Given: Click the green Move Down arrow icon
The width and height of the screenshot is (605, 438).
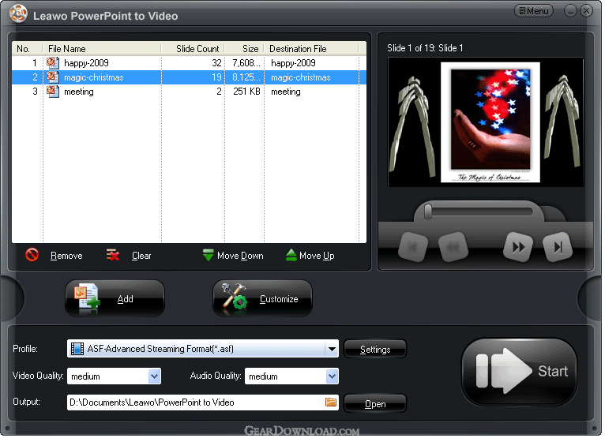Looking at the screenshot, I should tap(209, 255).
